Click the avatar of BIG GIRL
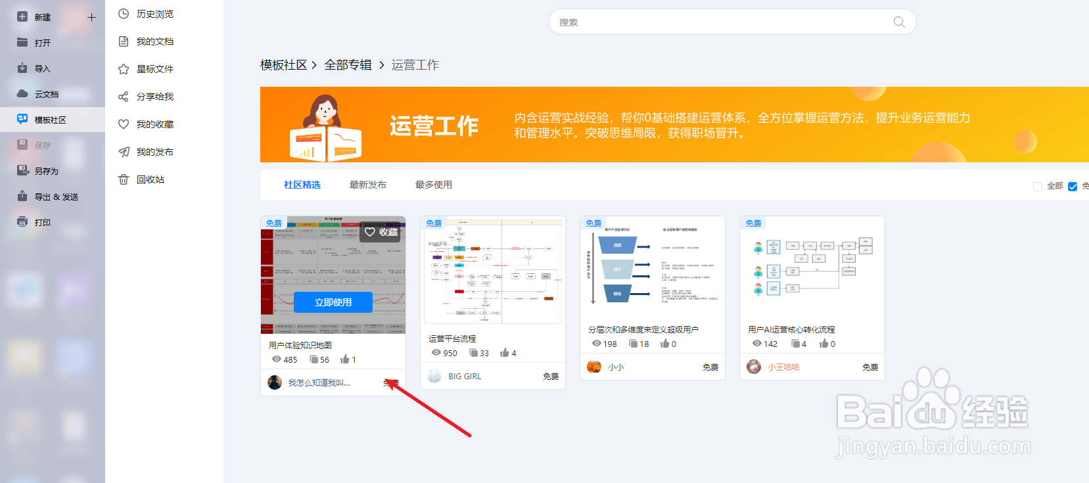This screenshot has width=1089, height=483. 434,376
